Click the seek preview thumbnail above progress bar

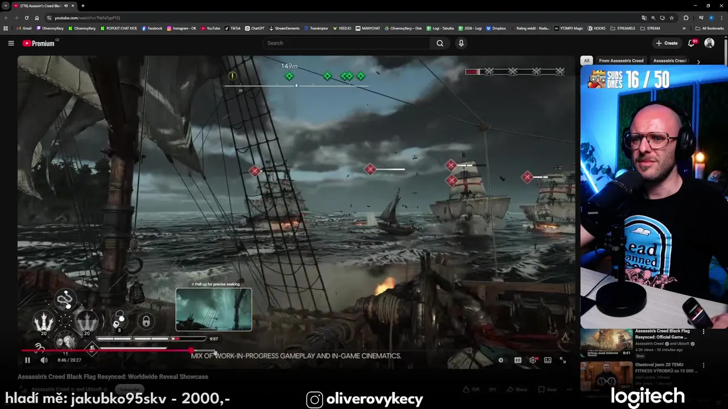coord(214,310)
